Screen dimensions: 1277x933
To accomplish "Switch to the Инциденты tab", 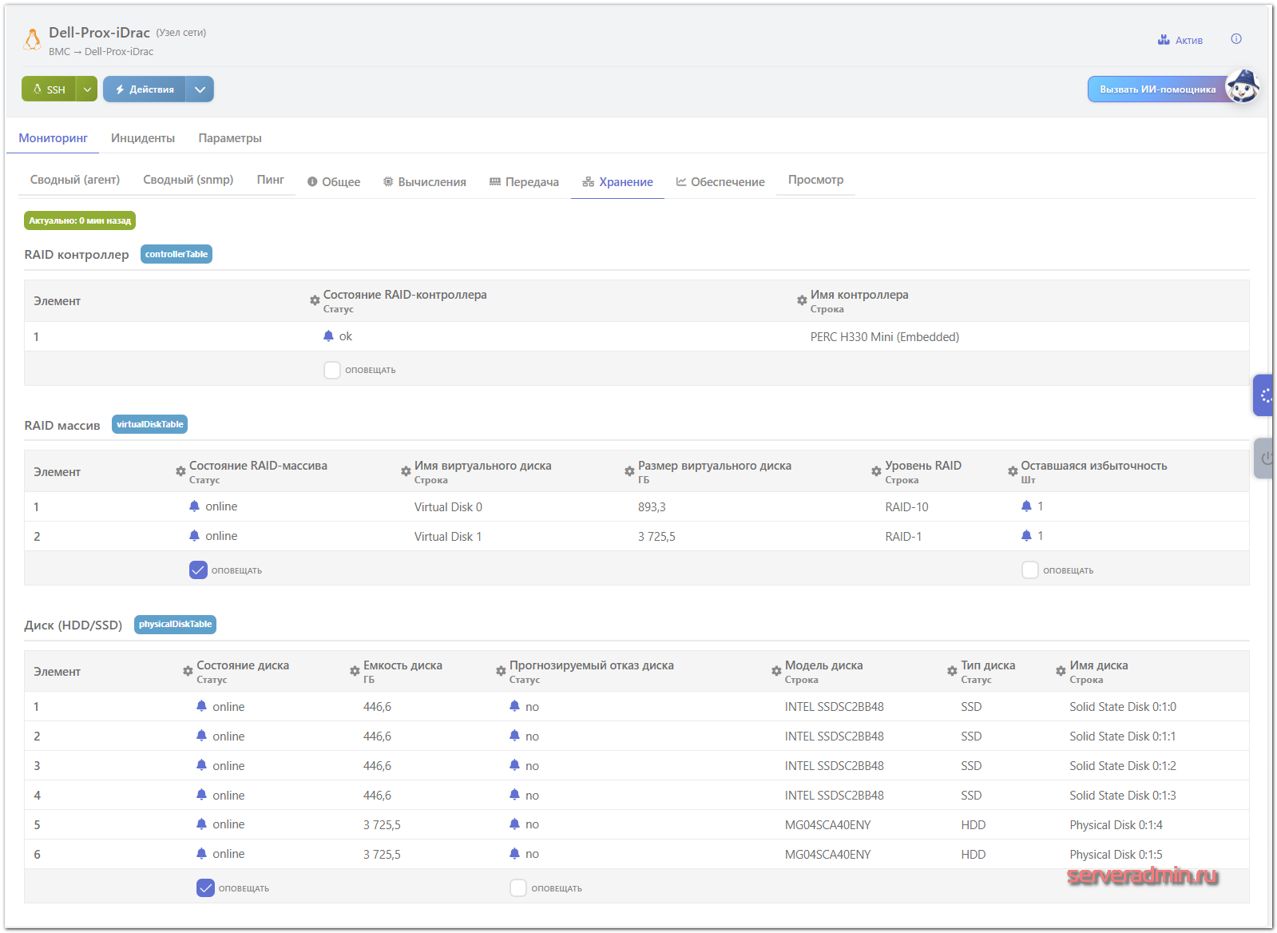I will [x=143, y=138].
